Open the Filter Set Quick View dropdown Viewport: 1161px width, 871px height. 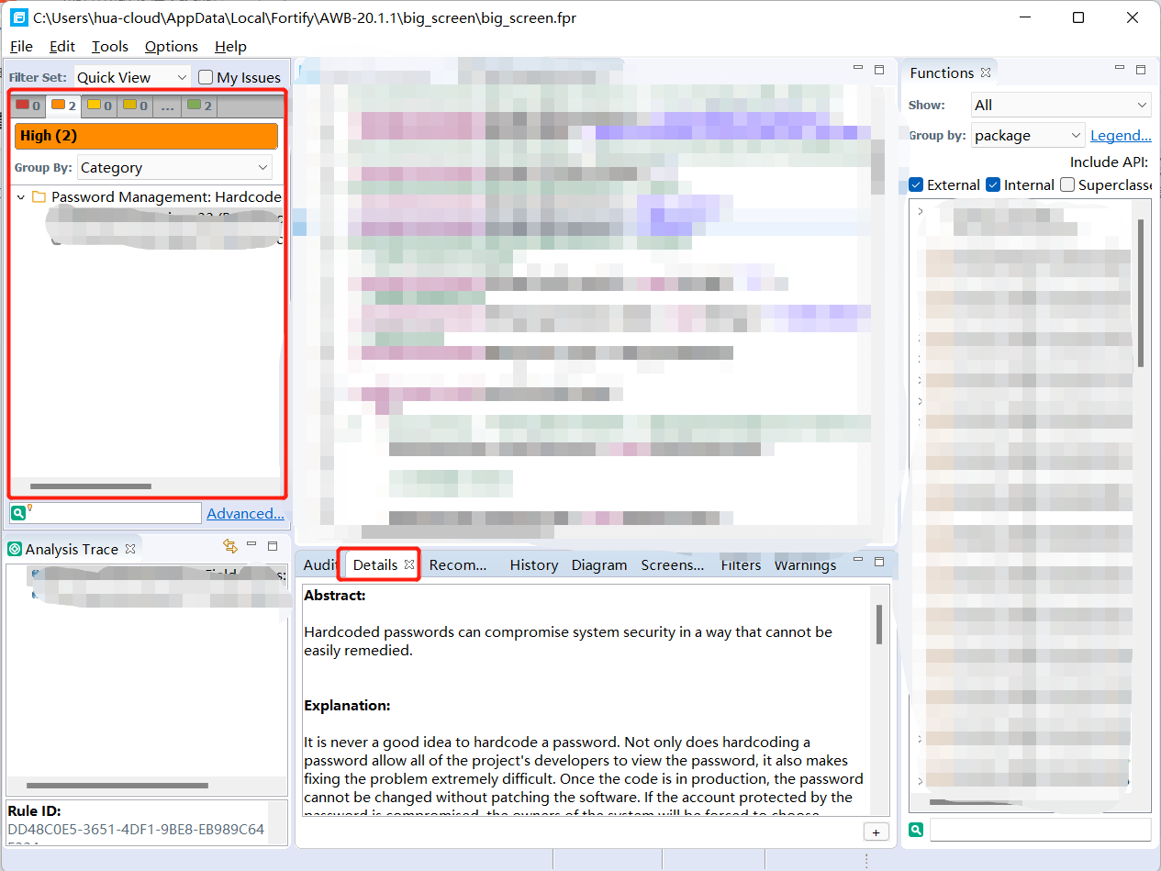[132, 77]
